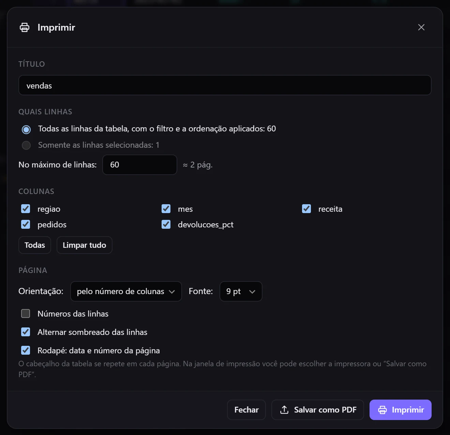Image resolution: width=450 pixels, height=435 pixels.
Task: Click the help text about cabeçalho da tabela
Action: (222, 369)
